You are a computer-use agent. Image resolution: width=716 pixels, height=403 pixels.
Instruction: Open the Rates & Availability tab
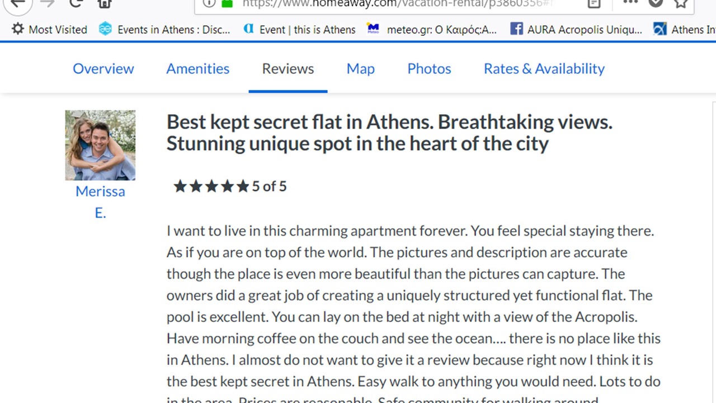click(544, 68)
